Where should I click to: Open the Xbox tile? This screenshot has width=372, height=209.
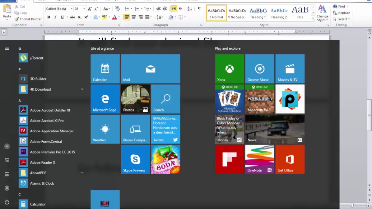(x=229, y=69)
